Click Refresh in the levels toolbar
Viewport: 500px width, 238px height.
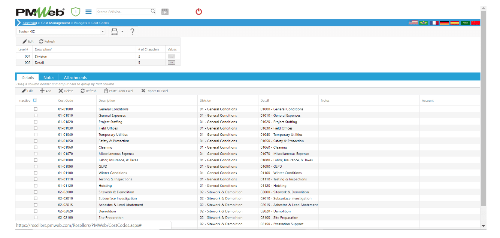[47, 42]
